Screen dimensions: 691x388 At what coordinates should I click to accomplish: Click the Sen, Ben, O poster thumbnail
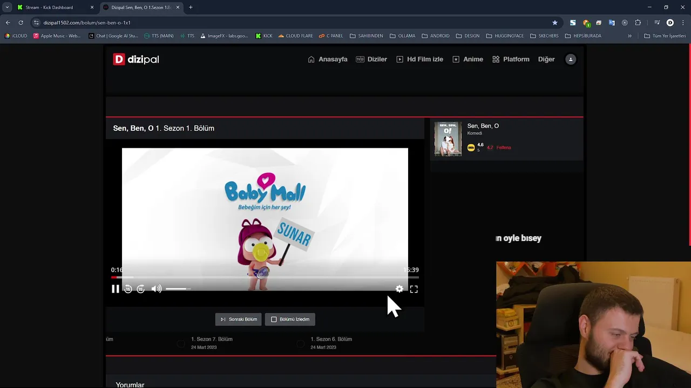(448, 139)
